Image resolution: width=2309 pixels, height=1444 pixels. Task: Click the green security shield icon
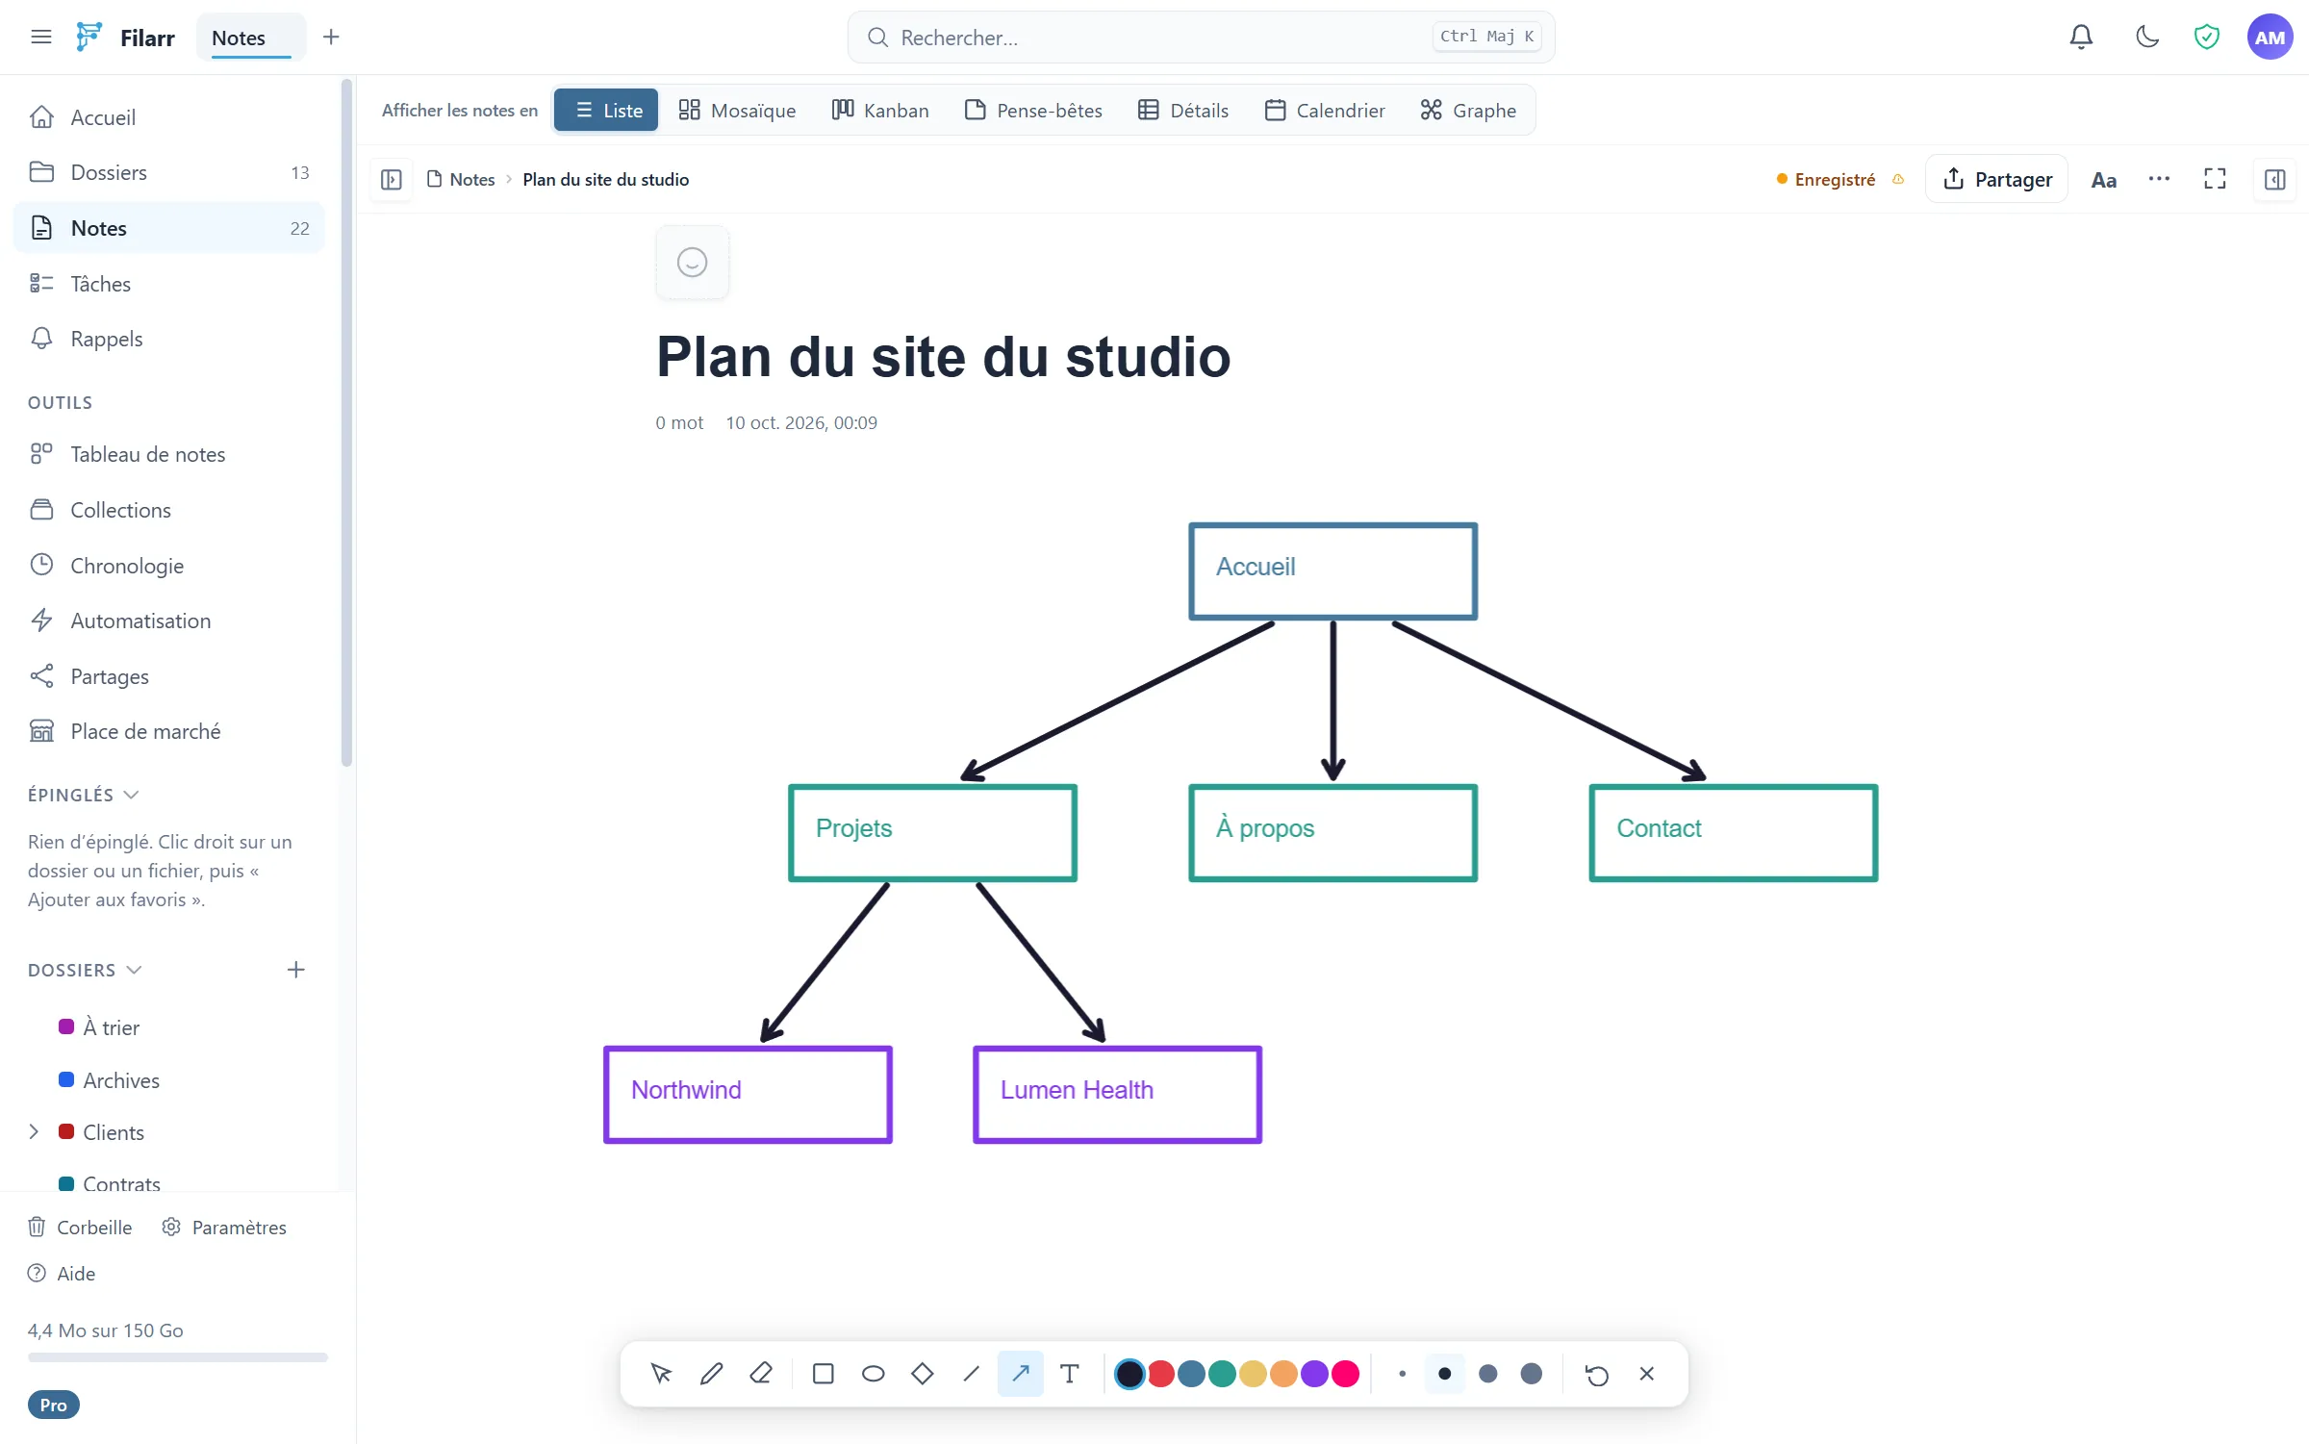[x=2207, y=38]
